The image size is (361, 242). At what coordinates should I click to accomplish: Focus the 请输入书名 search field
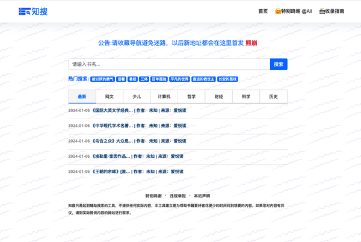tap(169, 64)
